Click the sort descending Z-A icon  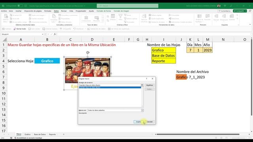point(108,20)
